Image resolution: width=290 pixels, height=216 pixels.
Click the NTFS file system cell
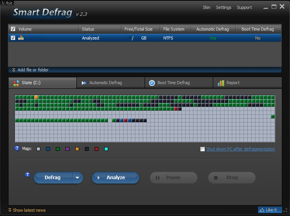[168, 38]
